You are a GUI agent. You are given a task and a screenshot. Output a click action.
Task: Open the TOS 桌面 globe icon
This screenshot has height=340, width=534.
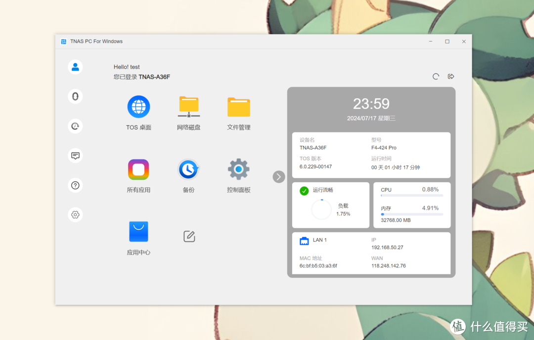click(x=138, y=107)
